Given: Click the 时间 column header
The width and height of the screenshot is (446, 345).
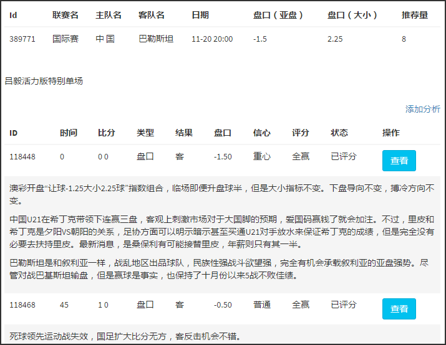Looking at the screenshot, I should tap(68, 133).
